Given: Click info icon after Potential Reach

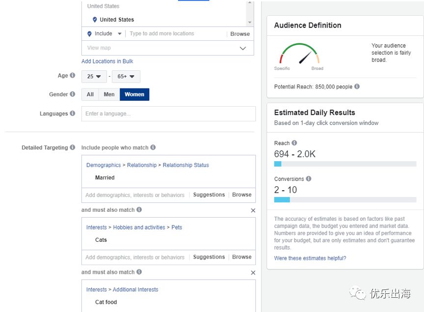Looking at the screenshot, I should pos(357,86).
